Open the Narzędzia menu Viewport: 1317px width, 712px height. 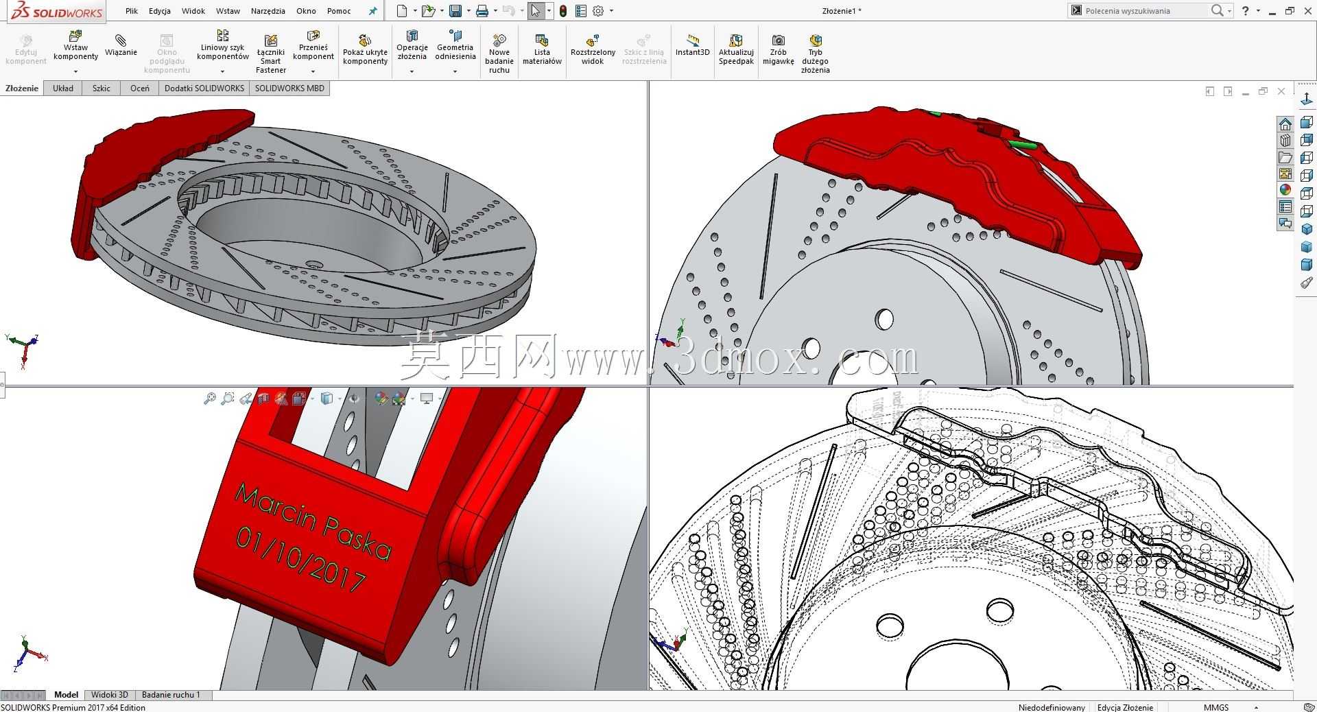pos(268,11)
